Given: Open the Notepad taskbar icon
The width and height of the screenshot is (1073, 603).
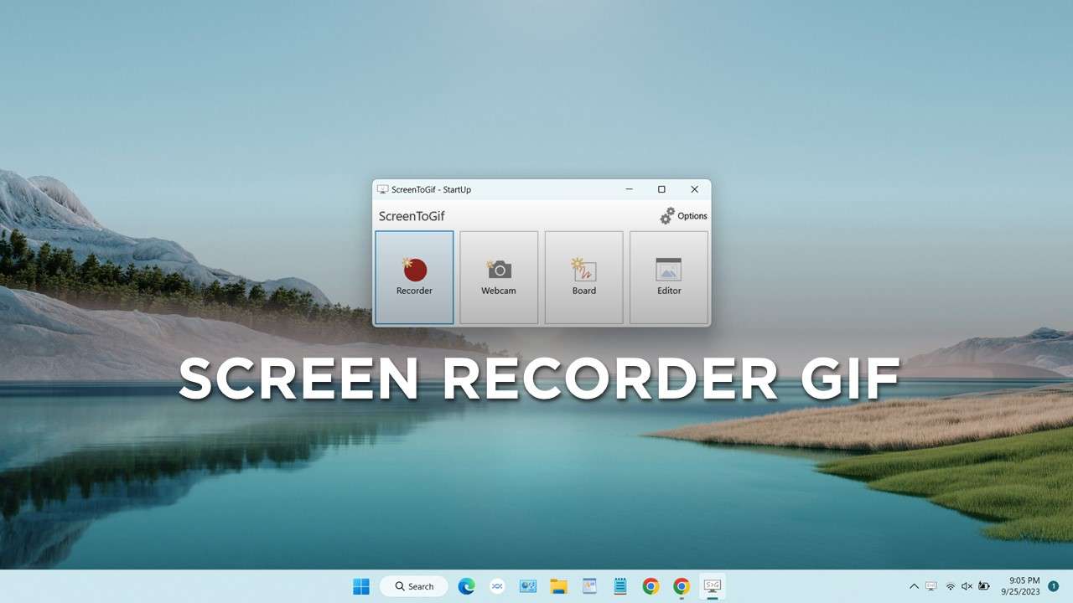Looking at the screenshot, I should pos(620,586).
